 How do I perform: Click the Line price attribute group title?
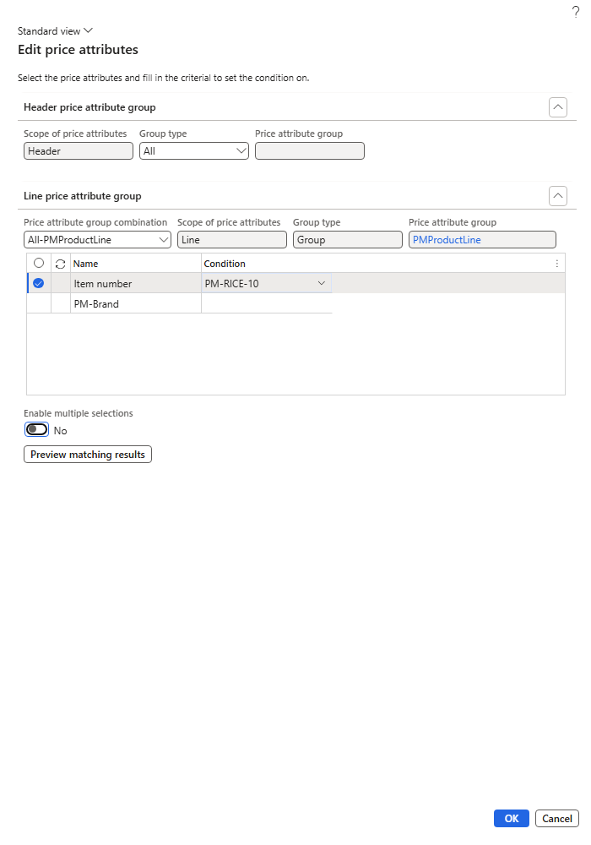pyautogui.click(x=83, y=196)
